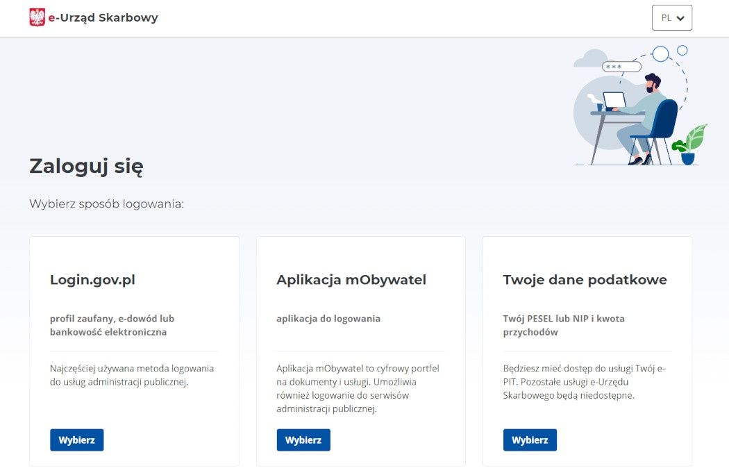Choose Wybierz under Login.gov.pl
This screenshot has width=729, height=475.
[76, 440]
